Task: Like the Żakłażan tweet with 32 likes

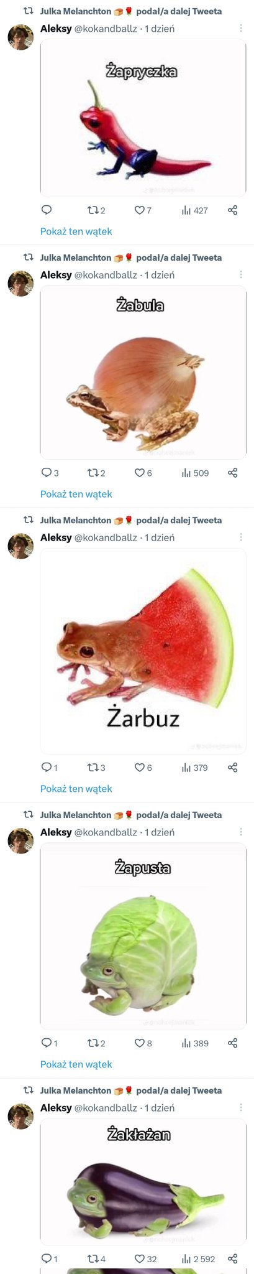Action: [145, 1258]
